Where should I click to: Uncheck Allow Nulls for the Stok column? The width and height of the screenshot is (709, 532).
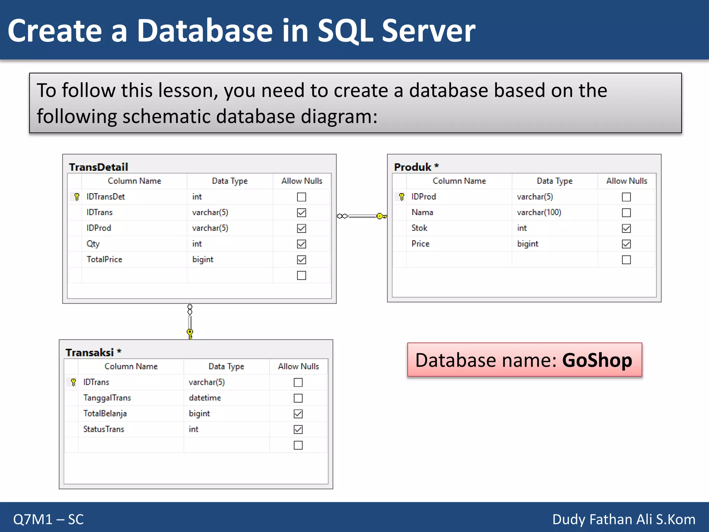[626, 228]
